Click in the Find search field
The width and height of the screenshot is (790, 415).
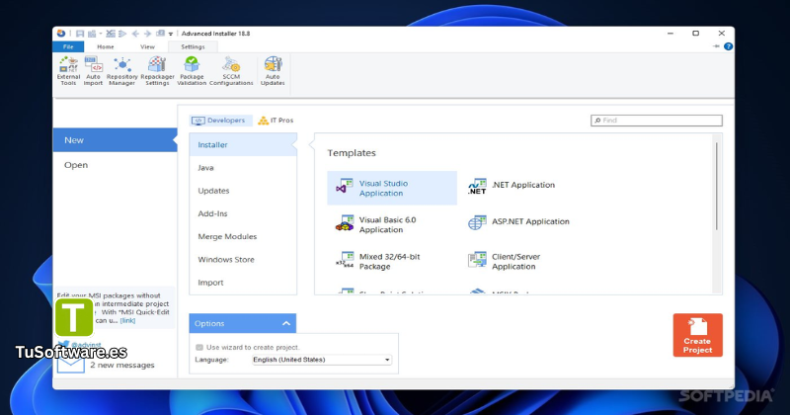657,121
